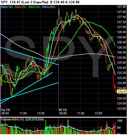
Task: Click the 124.00 price axis label
Action: pos(121,103)
